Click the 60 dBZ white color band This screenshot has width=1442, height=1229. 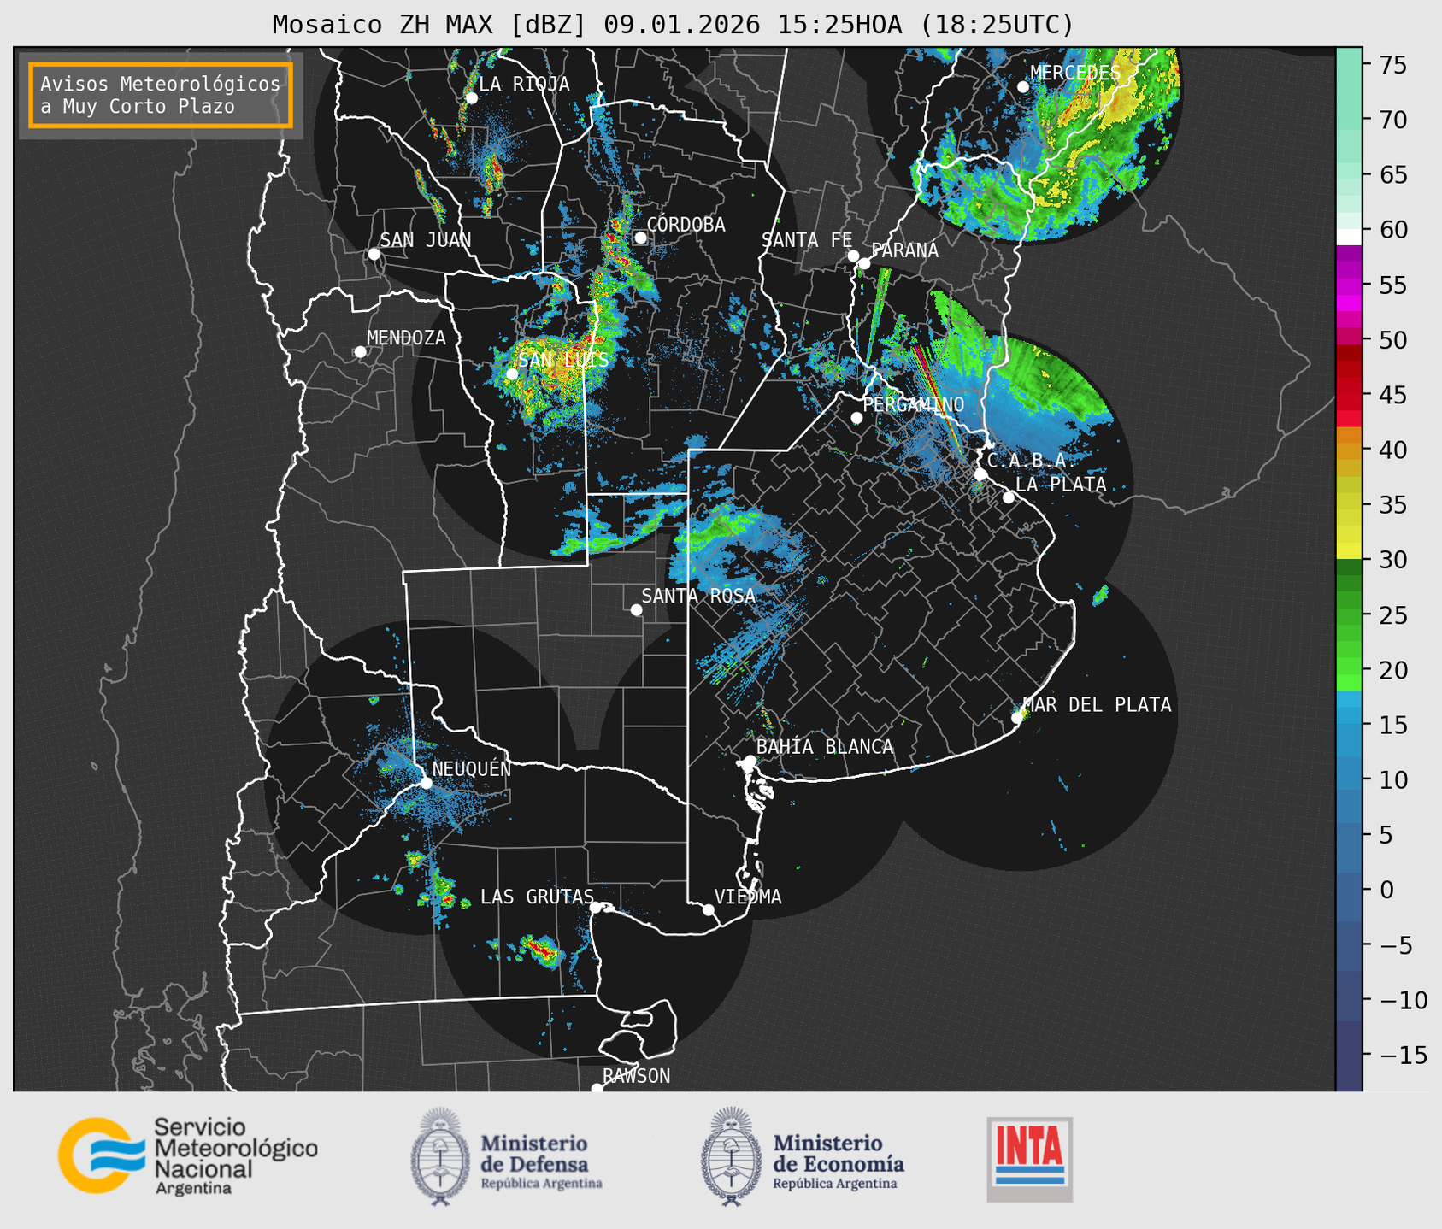(x=1349, y=237)
